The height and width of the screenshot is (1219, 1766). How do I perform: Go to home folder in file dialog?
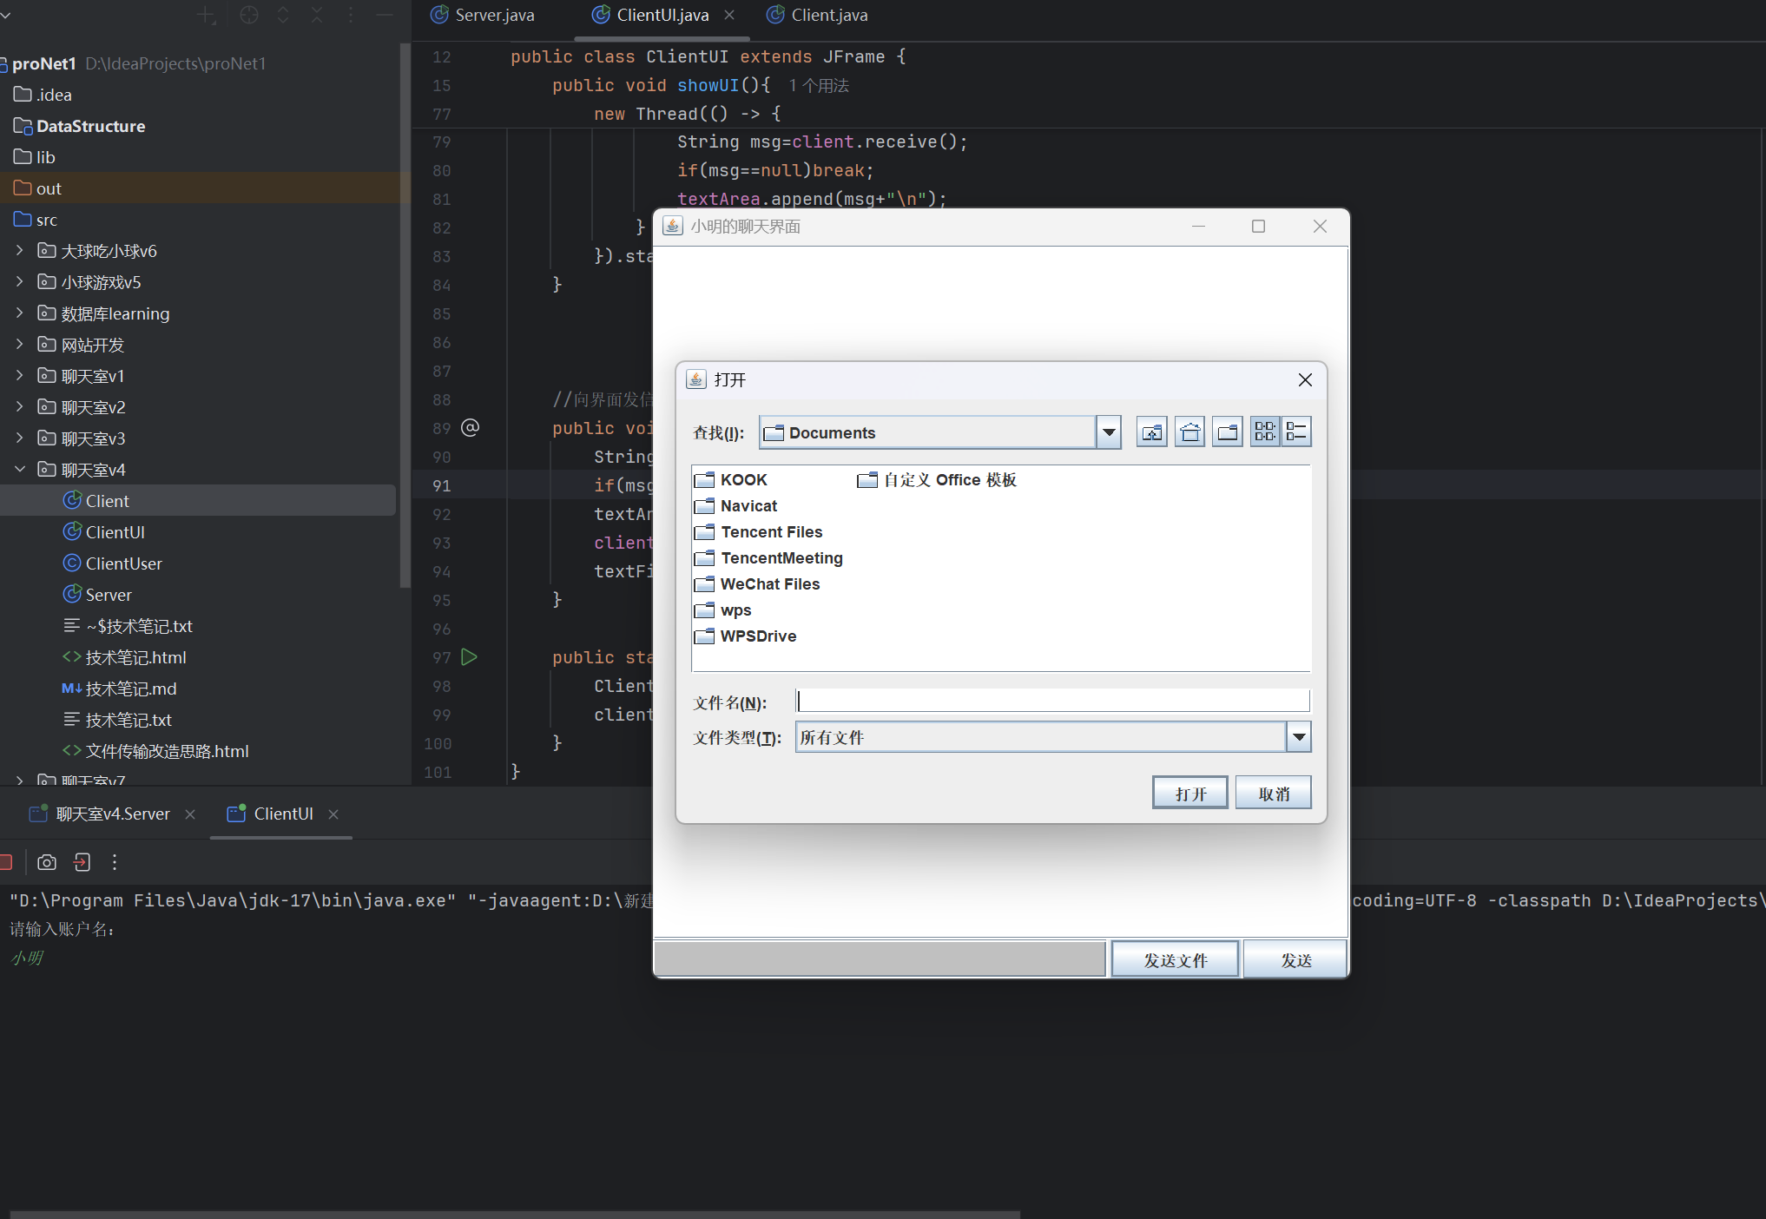[1190, 432]
